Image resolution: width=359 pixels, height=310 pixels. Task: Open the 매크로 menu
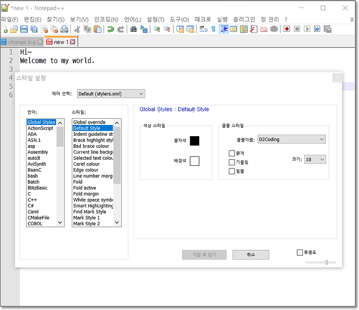point(203,19)
